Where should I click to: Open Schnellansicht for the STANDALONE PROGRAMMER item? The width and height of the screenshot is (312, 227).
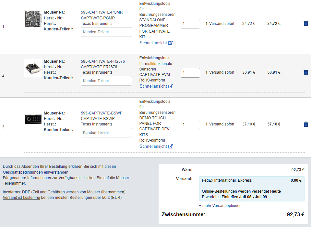(x=153, y=43)
